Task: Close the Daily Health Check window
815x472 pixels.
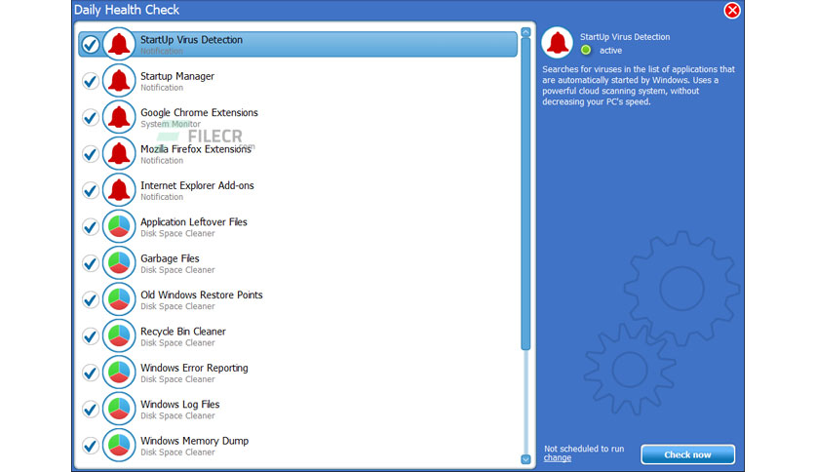Action: (x=732, y=11)
